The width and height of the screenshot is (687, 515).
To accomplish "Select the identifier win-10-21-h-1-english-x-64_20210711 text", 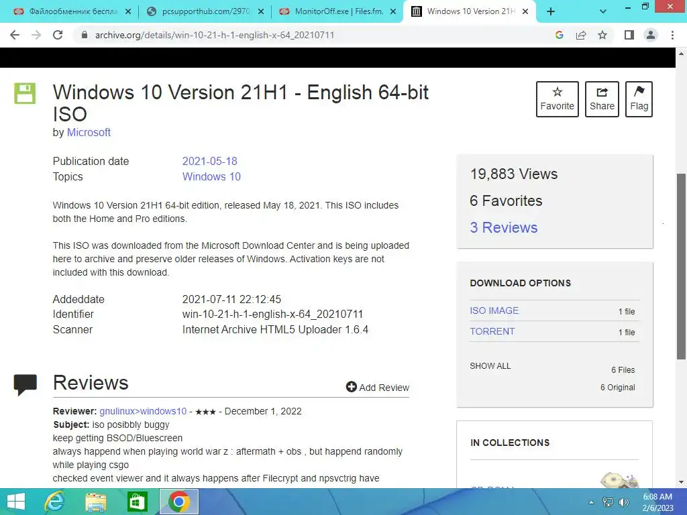I will pyautogui.click(x=272, y=314).
